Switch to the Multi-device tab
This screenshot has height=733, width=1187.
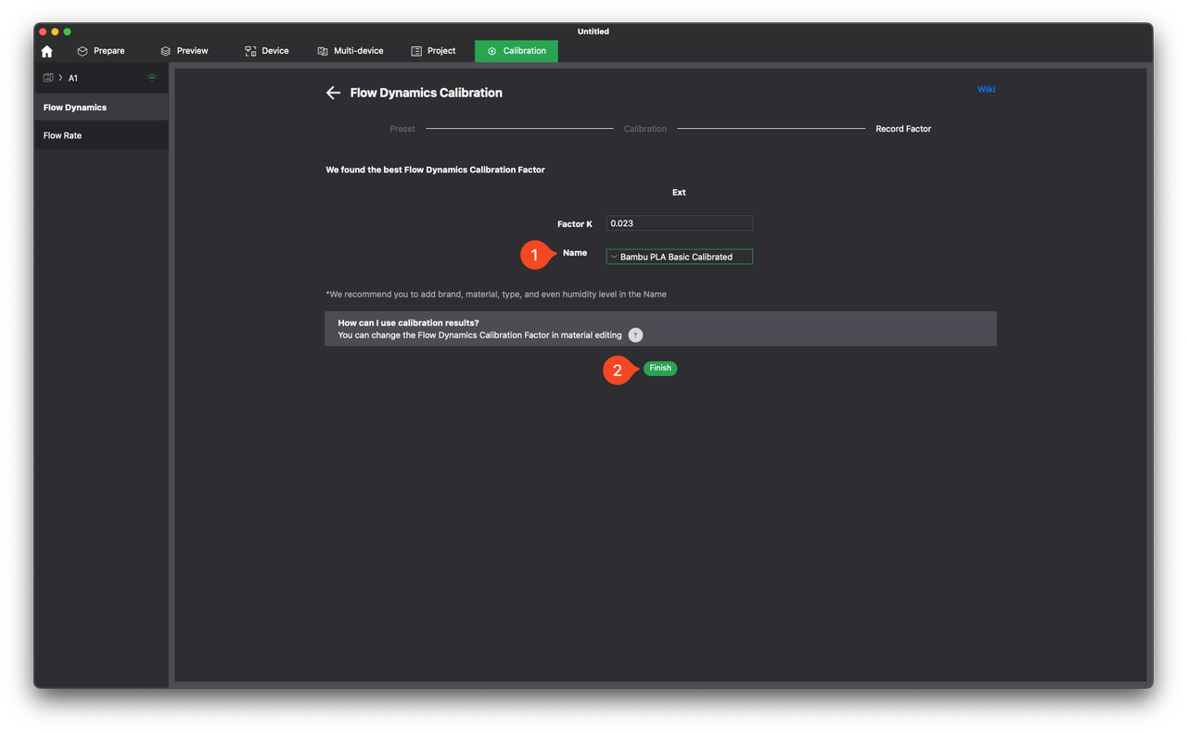coord(350,51)
